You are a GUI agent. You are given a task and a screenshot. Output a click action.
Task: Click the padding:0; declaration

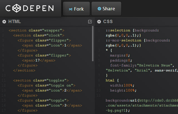coord(121,60)
